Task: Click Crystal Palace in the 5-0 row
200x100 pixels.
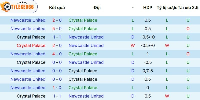Action: coord(83,29)
